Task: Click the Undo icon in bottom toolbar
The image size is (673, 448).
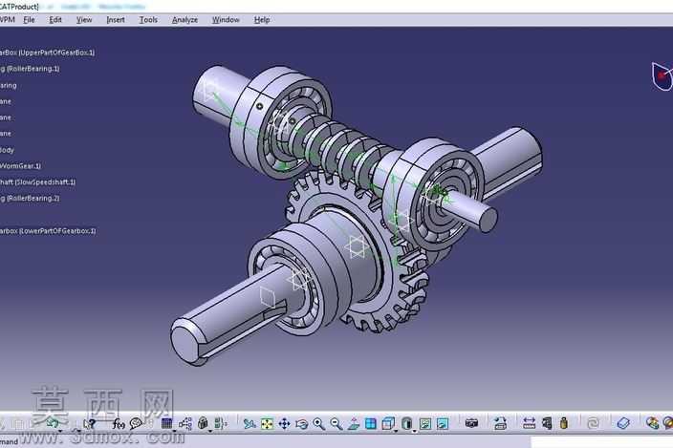Action: [x=54, y=423]
